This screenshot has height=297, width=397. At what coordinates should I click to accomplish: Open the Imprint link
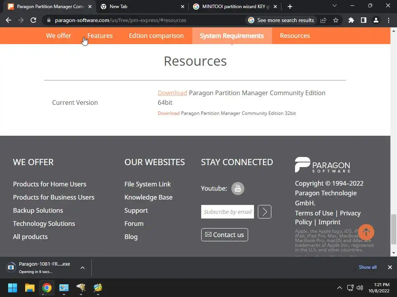tap(330, 222)
